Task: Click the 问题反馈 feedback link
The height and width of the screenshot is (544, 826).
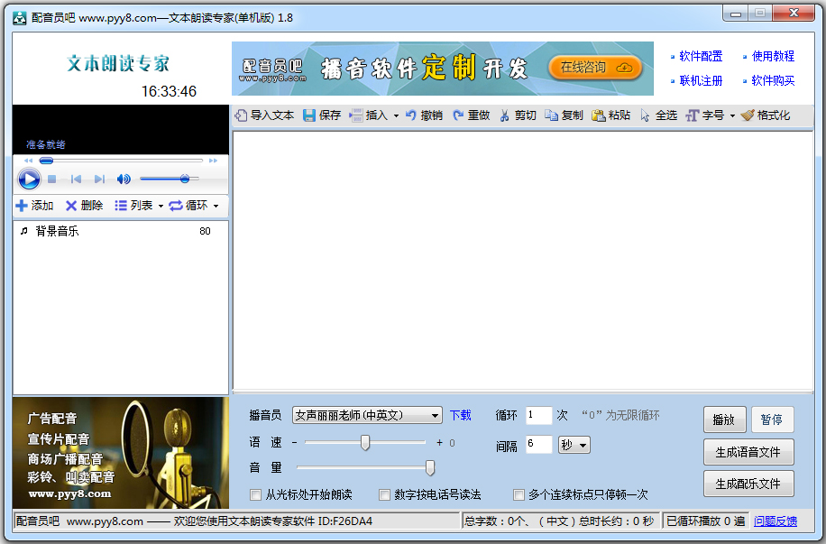Action: pos(776,521)
